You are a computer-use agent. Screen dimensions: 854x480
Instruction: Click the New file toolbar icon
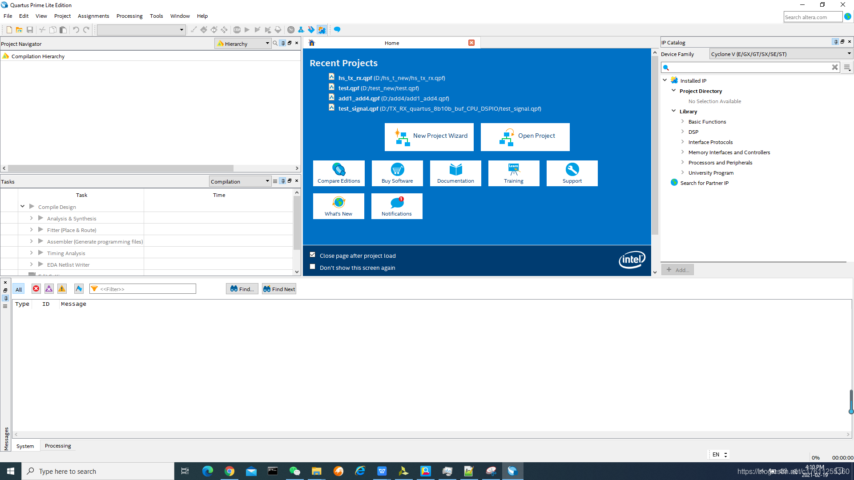(9, 30)
